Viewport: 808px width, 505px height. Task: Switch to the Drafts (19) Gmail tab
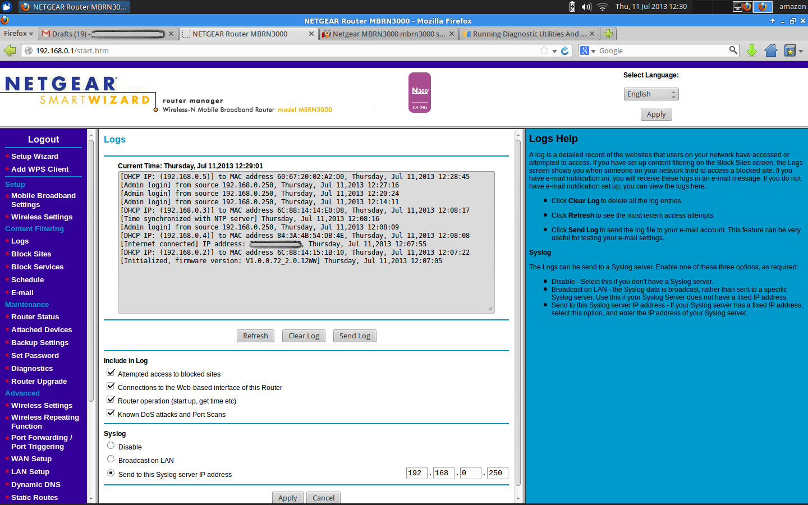pyautogui.click(x=107, y=34)
